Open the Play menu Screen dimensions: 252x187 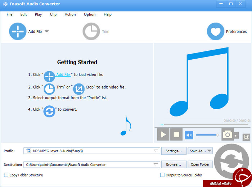[38, 14]
